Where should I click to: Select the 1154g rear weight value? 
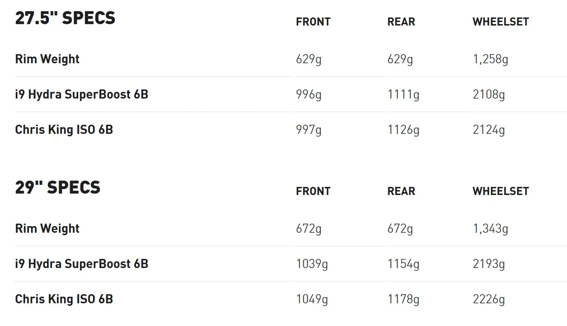pyautogui.click(x=403, y=264)
